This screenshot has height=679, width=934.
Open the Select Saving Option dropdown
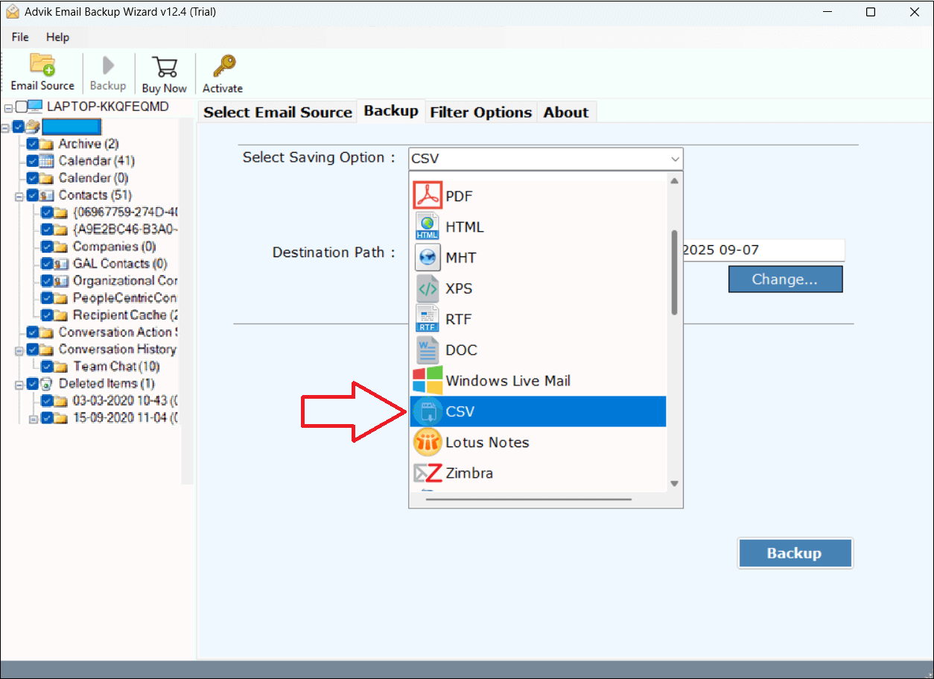click(545, 159)
